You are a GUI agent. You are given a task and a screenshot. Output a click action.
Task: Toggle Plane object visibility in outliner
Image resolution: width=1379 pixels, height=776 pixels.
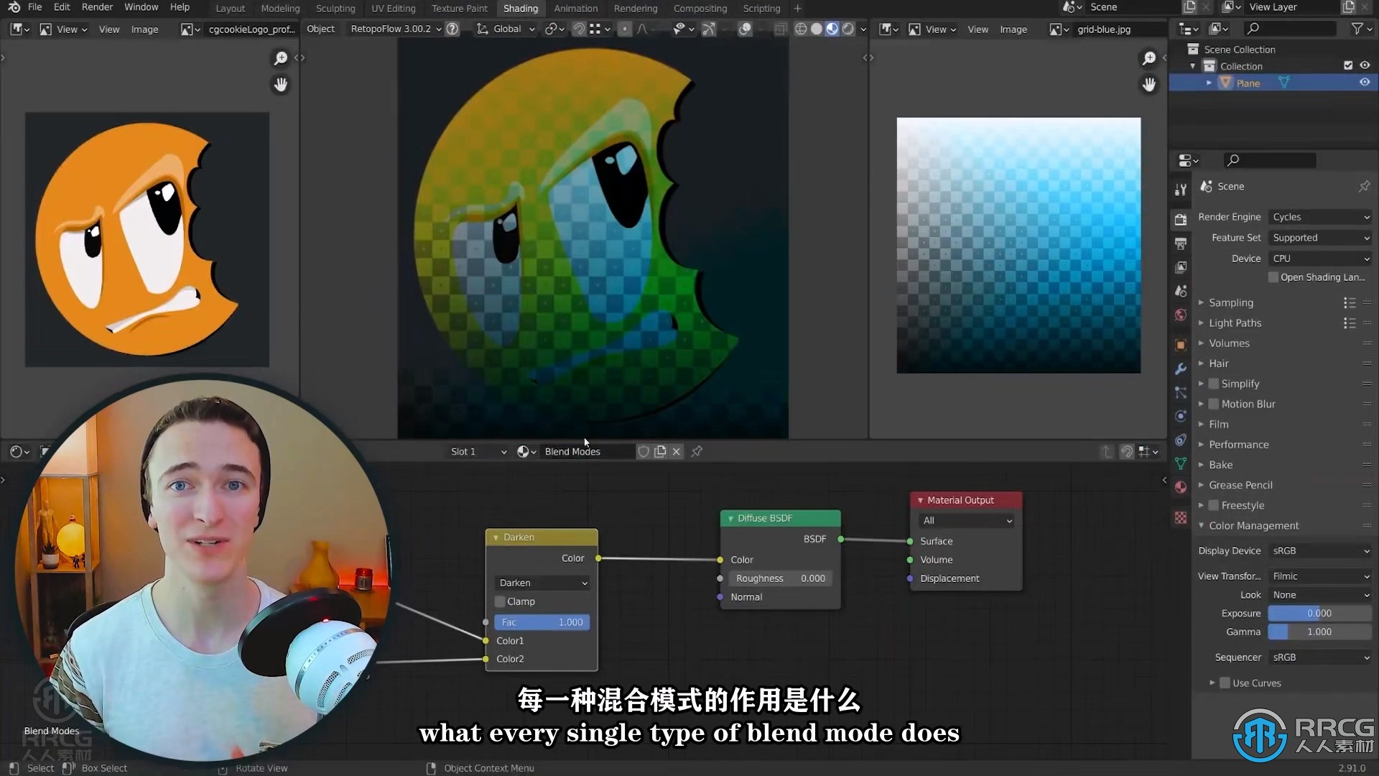coord(1366,83)
